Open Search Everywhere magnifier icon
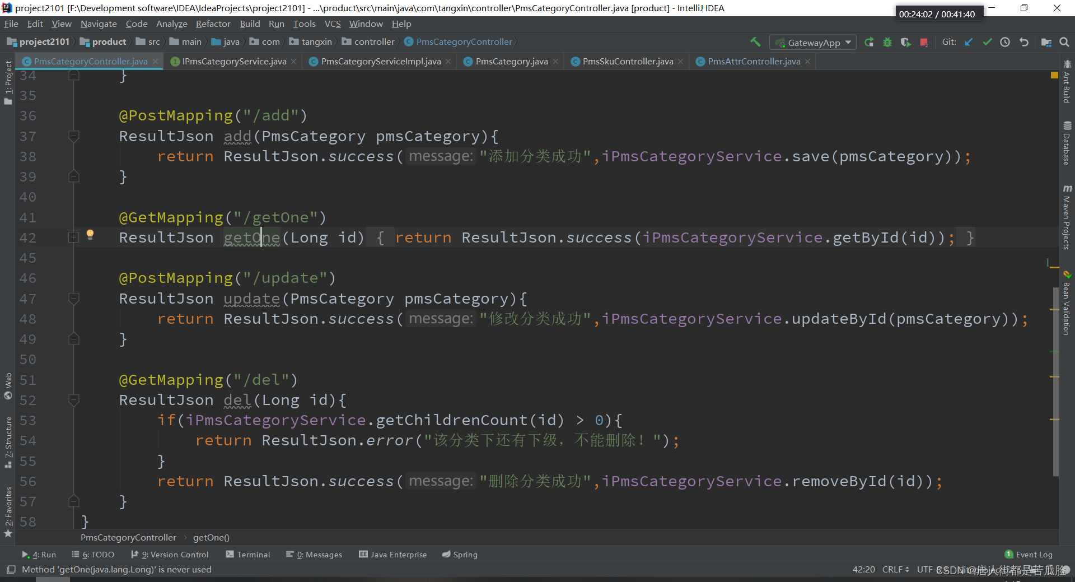Viewport: 1075px width, 582px height. (x=1064, y=42)
